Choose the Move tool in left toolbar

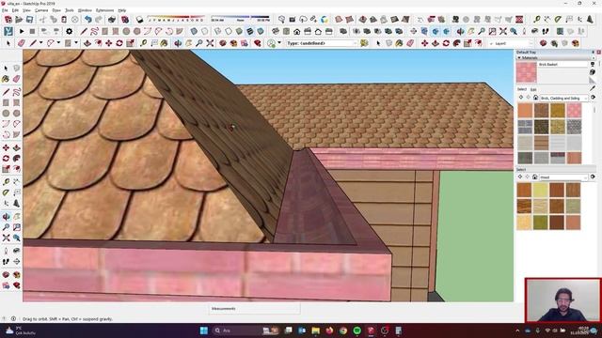[x=6, y=147]
